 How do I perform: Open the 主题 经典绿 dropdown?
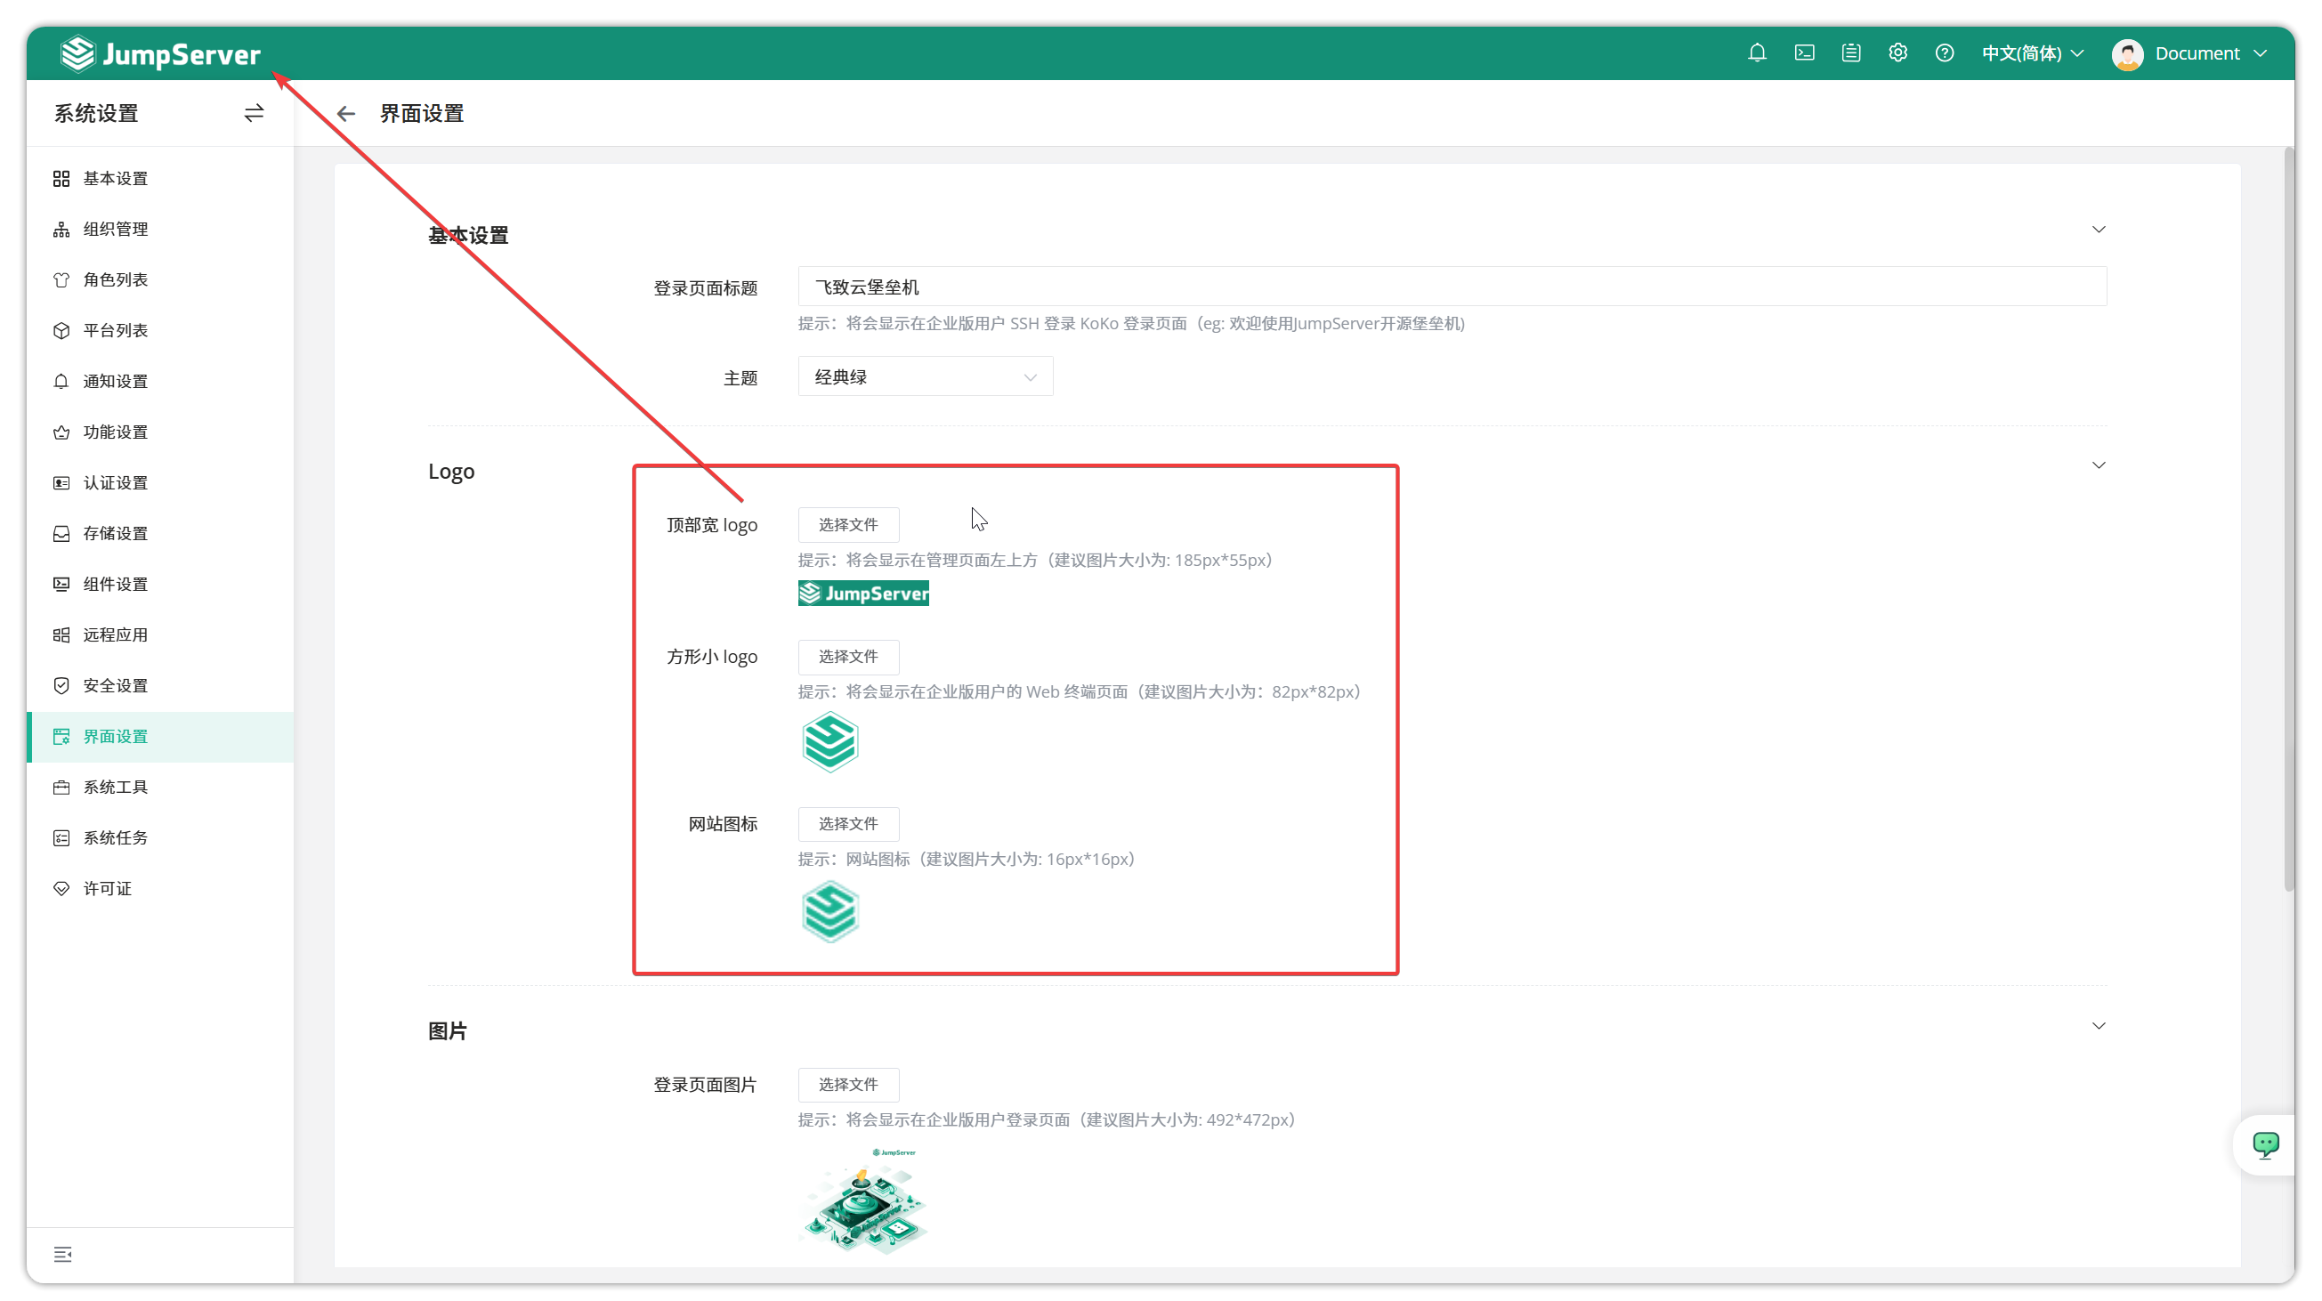click(x=925, y=376)
